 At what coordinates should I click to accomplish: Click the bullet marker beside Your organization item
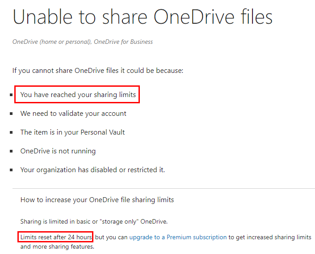11,170
